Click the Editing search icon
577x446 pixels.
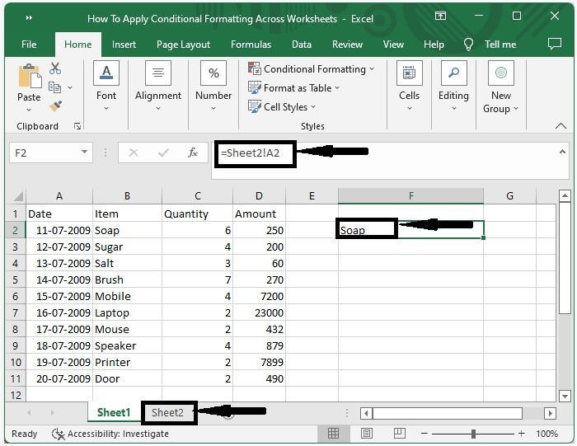[x=453, y=74]
